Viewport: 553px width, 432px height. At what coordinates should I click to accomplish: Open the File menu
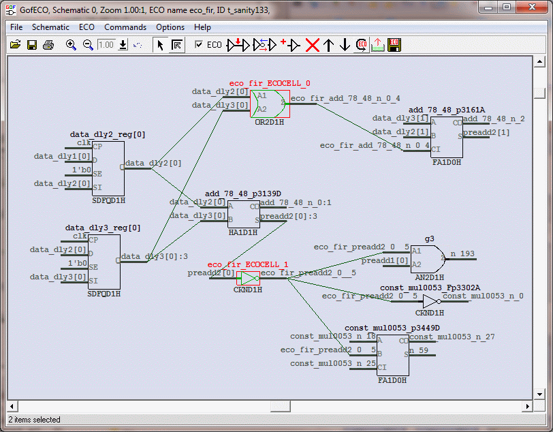point(16,27)
